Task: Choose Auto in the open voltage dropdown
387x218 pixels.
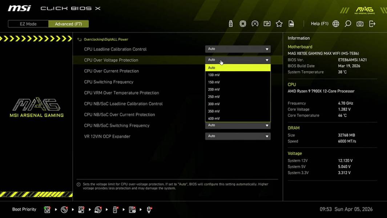Action: pos(238,67)
